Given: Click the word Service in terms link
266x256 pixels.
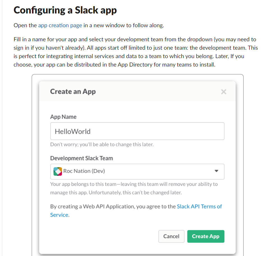Looking at the screenshot, I should (x=59, y=215).
